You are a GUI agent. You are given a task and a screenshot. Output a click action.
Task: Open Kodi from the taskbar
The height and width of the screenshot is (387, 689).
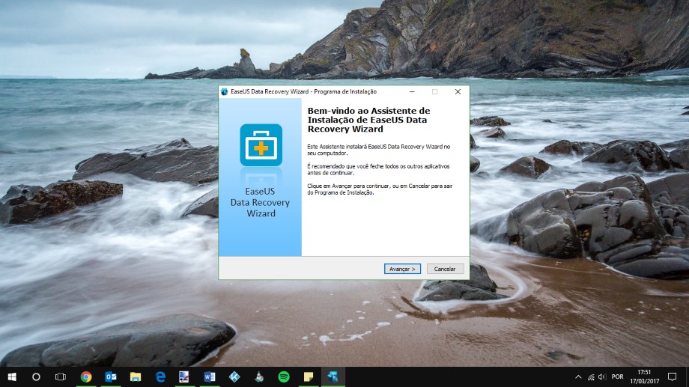pos(234,377)
